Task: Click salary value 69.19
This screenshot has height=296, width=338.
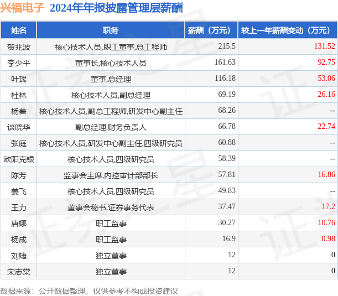Action: 227,95
